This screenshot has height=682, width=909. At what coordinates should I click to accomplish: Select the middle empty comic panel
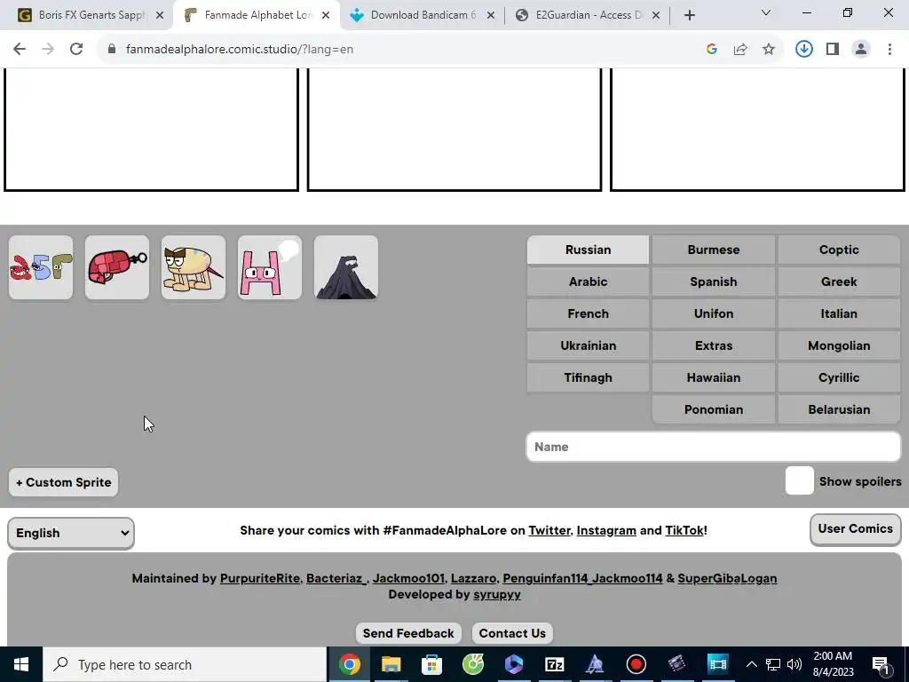pyautogui.click(x=454, y=130)
